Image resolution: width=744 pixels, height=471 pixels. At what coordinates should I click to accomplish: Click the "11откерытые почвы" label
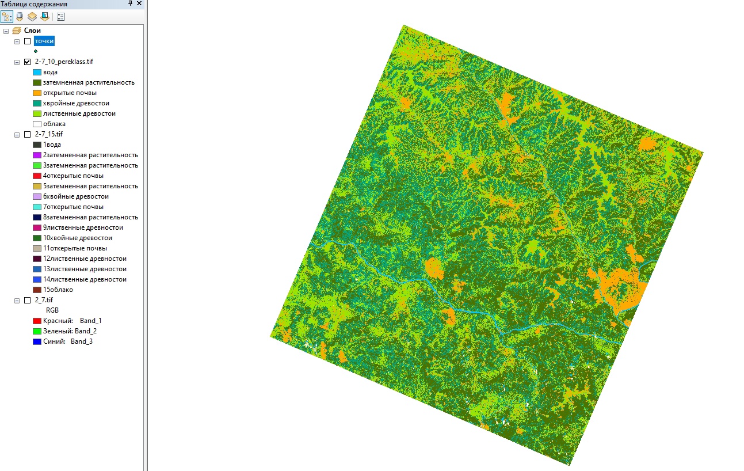[x=75, y=248]
